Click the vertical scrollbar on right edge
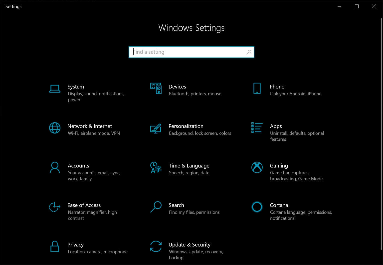This screenshot has width=383, height=265. (382, 134)
